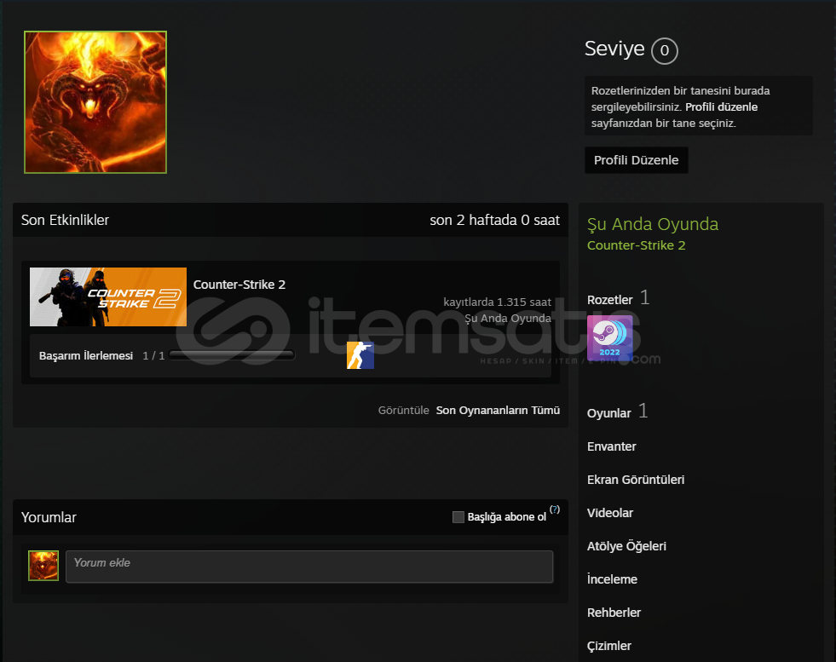Open the Counter-Strike 2 title link
The width and height of the screenshot is (836, 662).
pos(239,285)
